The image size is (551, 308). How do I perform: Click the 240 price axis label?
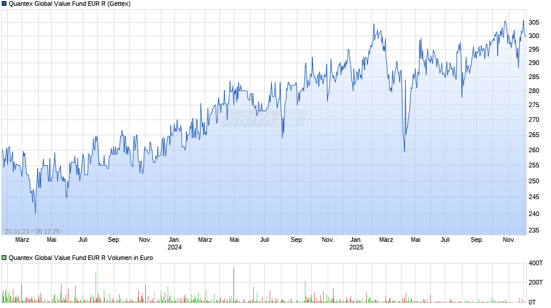point(534,214)
